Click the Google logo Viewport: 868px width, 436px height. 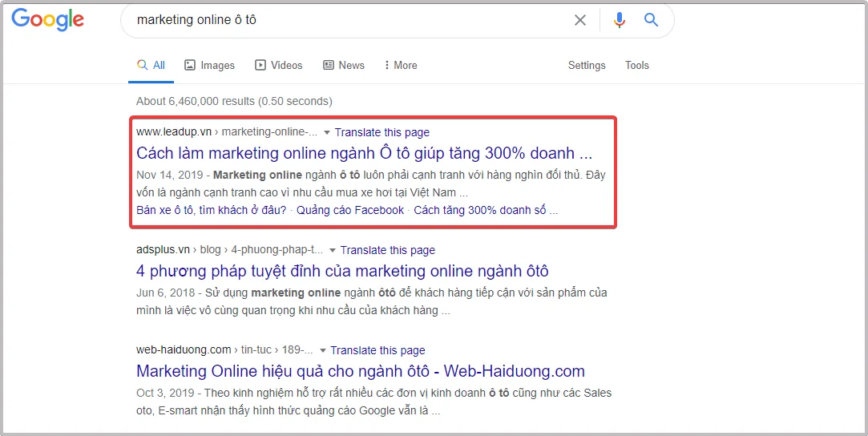(47, 21)
